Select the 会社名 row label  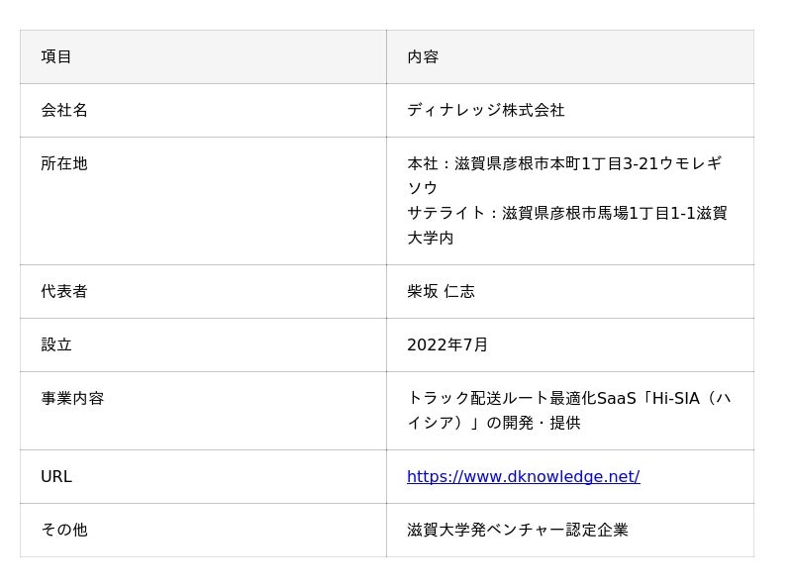click(x=64, y=110)
